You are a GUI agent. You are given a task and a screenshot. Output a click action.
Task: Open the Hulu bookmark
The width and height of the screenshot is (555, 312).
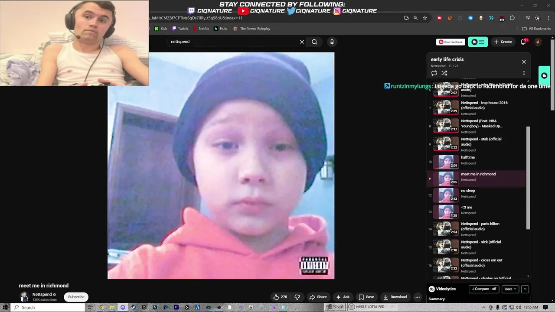[x=221, y=29]
